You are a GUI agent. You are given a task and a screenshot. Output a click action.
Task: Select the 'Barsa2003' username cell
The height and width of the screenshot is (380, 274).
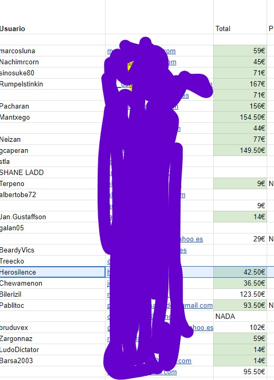[x=52, y=360]
